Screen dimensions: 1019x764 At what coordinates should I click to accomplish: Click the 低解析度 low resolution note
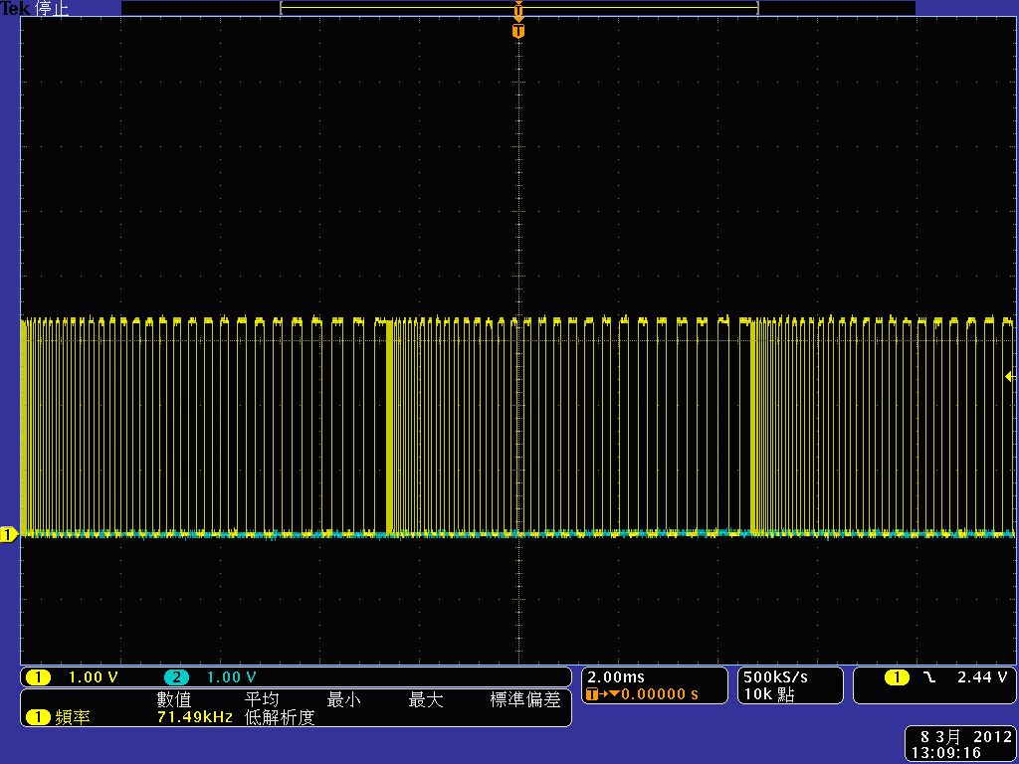(x=280, y=717)
